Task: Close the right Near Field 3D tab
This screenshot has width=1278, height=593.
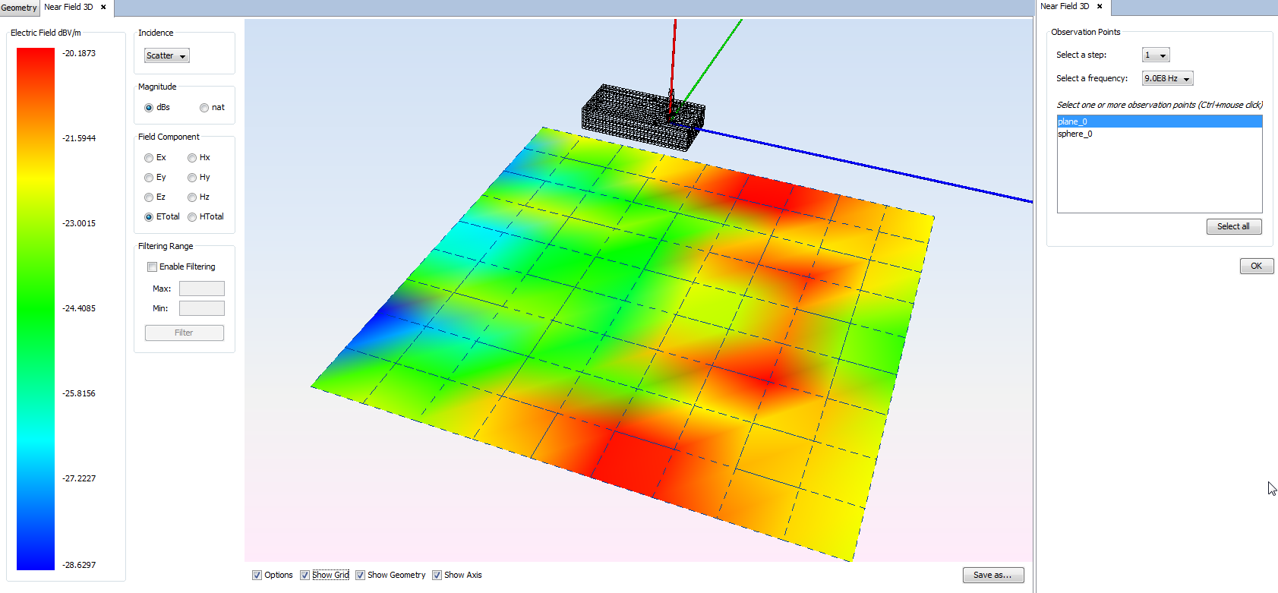Action: (x=1100, y=6)
